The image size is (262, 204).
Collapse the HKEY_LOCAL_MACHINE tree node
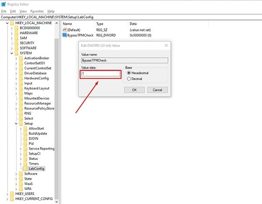tap(7, 23)
